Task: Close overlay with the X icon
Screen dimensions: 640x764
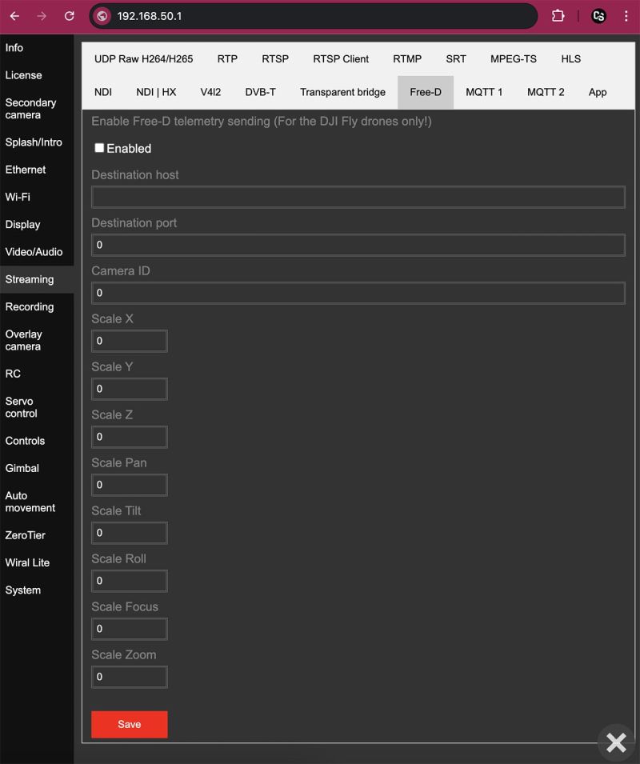Action: (x=616, y=742)
